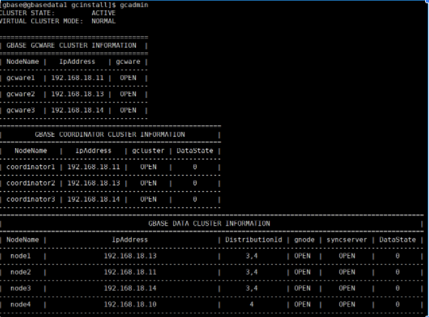The width and height of the screenshot is (429, 317).
Task: Click syncserver OPEN in node2 row
Action: click(x=347, y=272)
